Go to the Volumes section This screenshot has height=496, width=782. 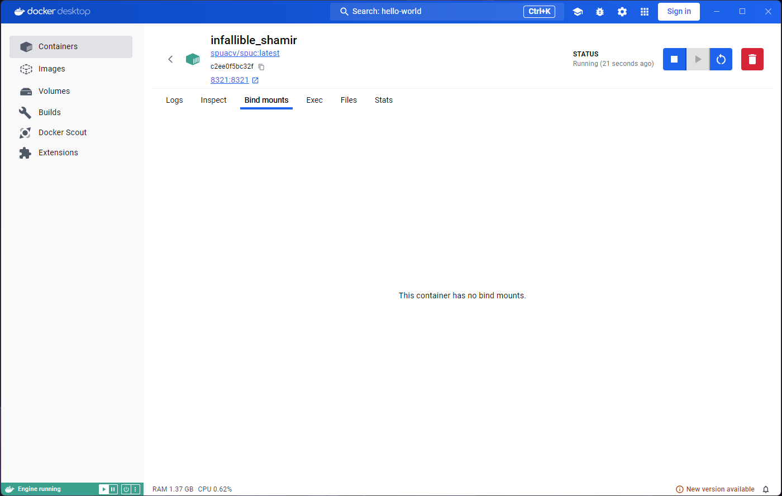tap(71, 91)
